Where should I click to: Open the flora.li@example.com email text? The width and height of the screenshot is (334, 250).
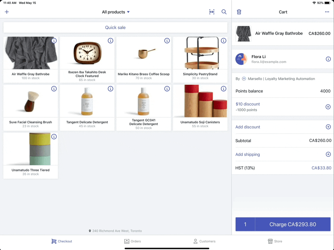(x=269, y=62)
